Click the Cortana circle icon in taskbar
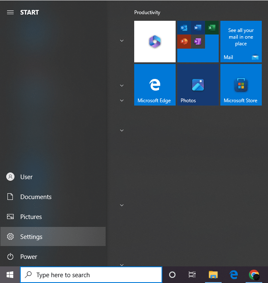Viewport: 268px width, 283px height. 172,275
